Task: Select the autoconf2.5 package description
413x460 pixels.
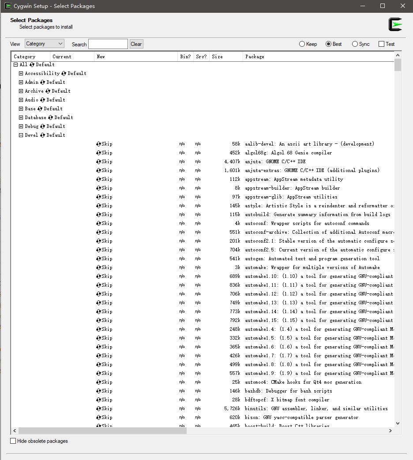Action: tap(319, 250)
